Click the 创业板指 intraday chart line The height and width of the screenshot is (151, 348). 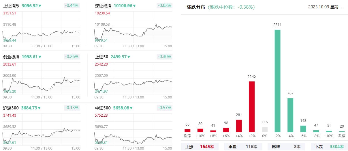coord(43,88)
